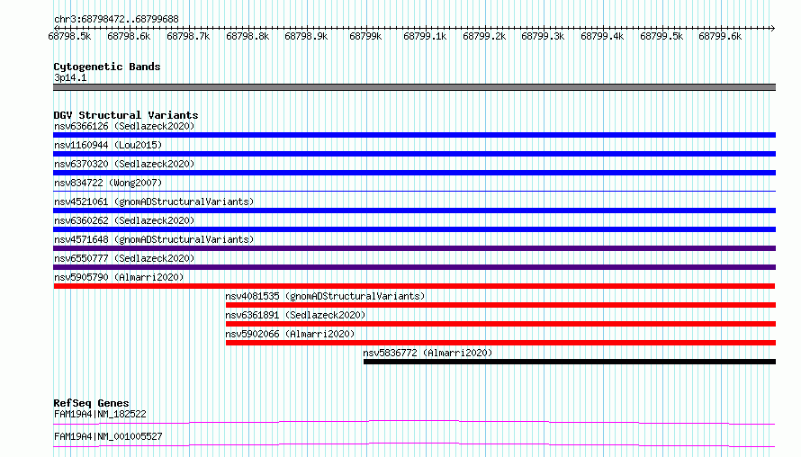Click the chr3:68798472..68799688 coordinates label
Image resolution: width=801 pixels, height=457 pixels.
[x=116, y=20]
